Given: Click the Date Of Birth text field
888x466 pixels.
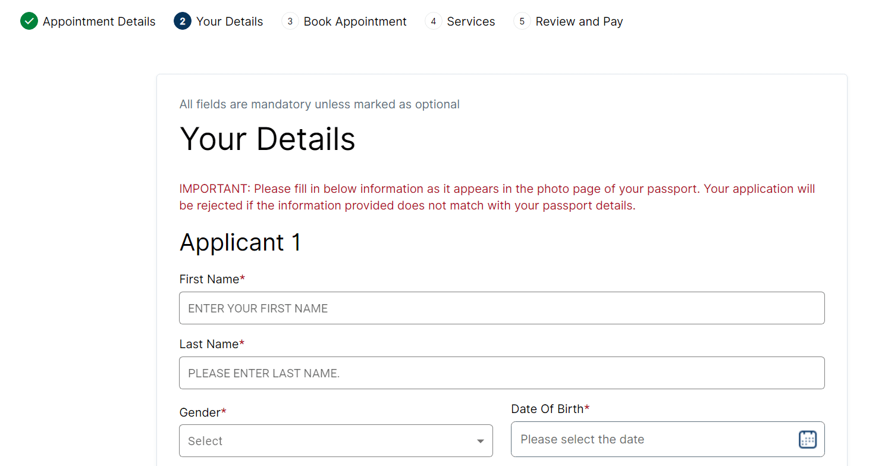Looking at the screenshot, I should [x=654, y=439].
